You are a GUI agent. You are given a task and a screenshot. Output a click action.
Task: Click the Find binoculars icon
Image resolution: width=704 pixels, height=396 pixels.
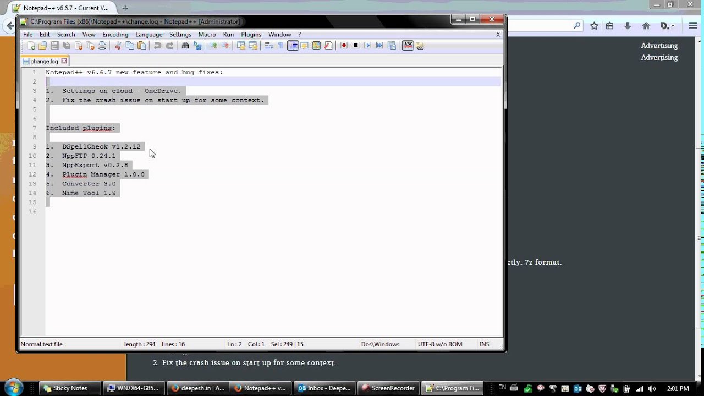[x=185, y=46]
